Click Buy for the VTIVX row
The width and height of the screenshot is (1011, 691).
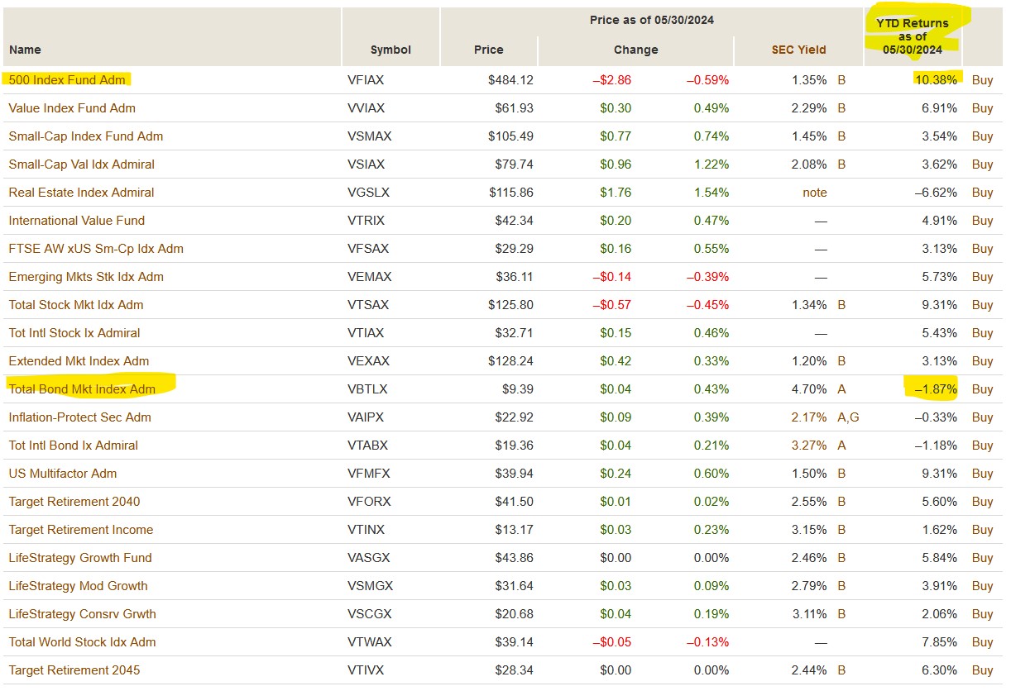click(x=982, y=670)
